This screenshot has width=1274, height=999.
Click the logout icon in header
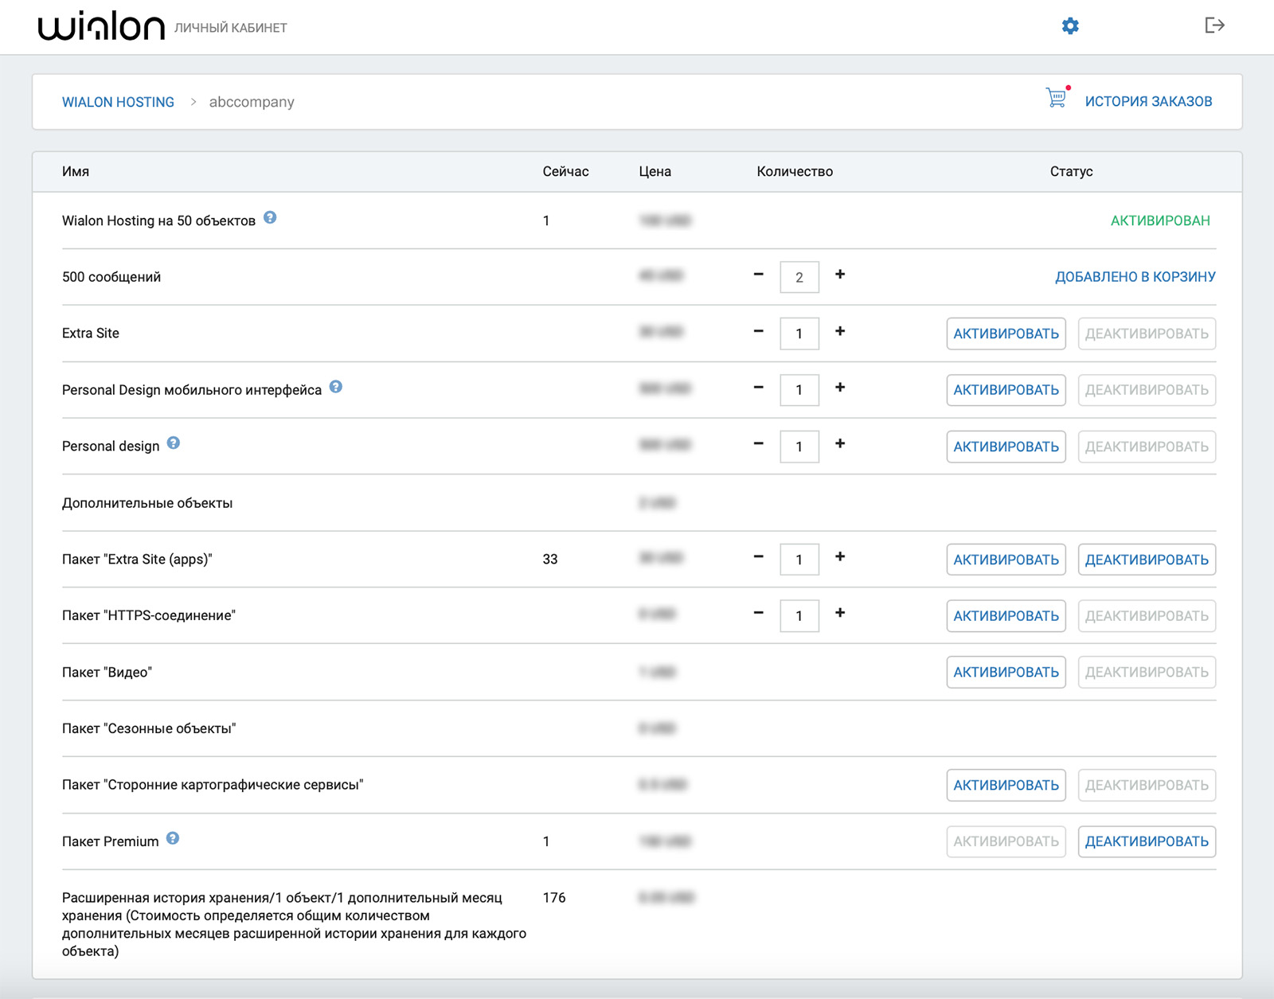click(1214, 25)
